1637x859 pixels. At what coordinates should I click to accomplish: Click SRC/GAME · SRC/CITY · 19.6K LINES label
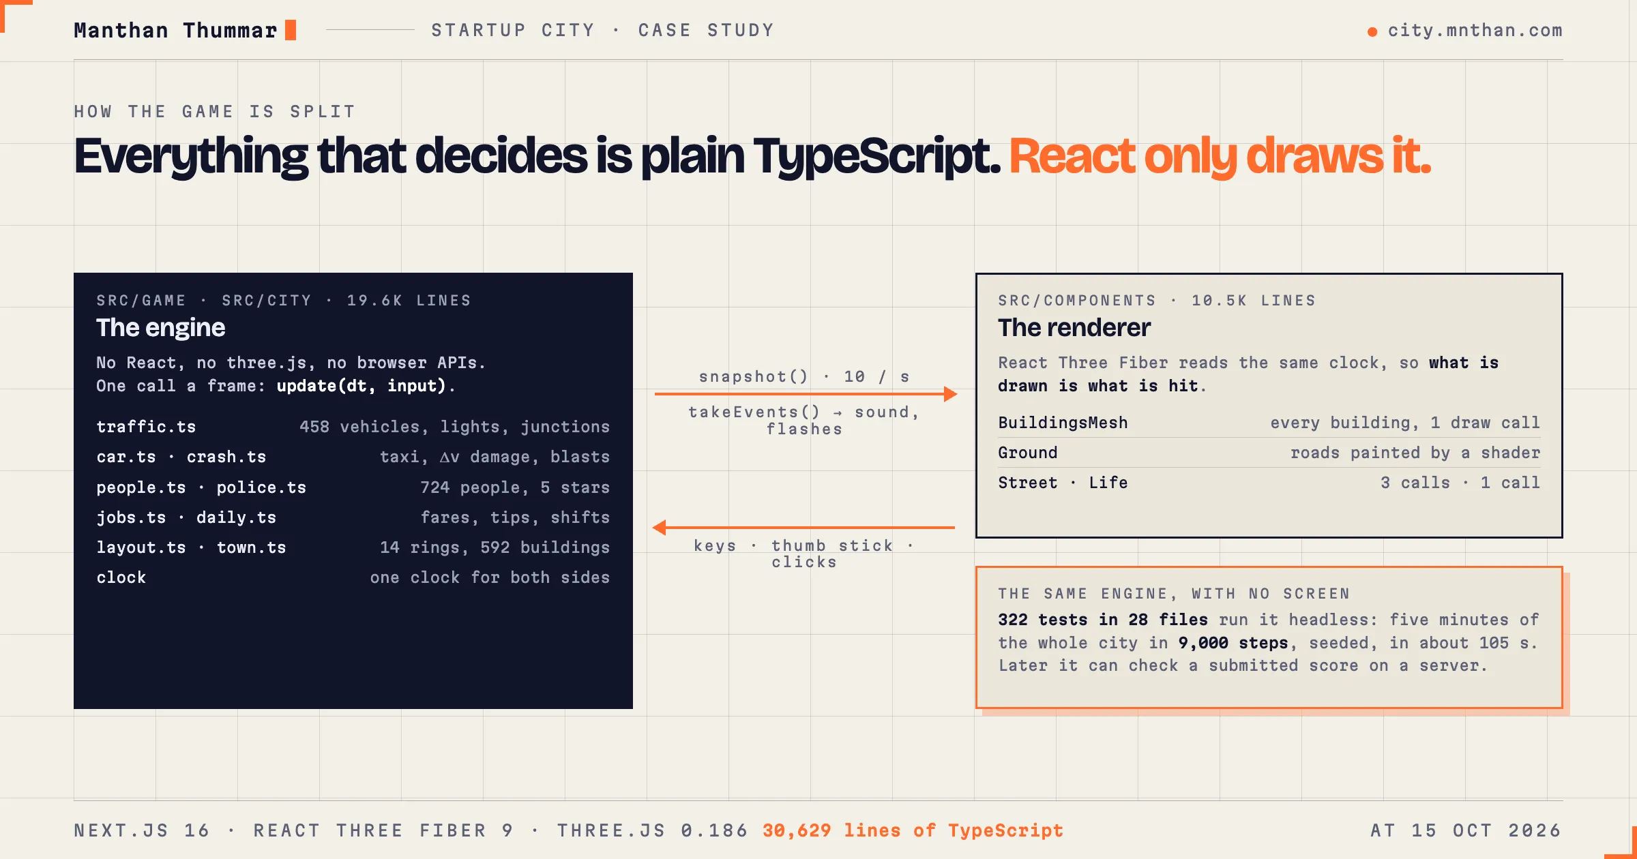pos(284,301)
